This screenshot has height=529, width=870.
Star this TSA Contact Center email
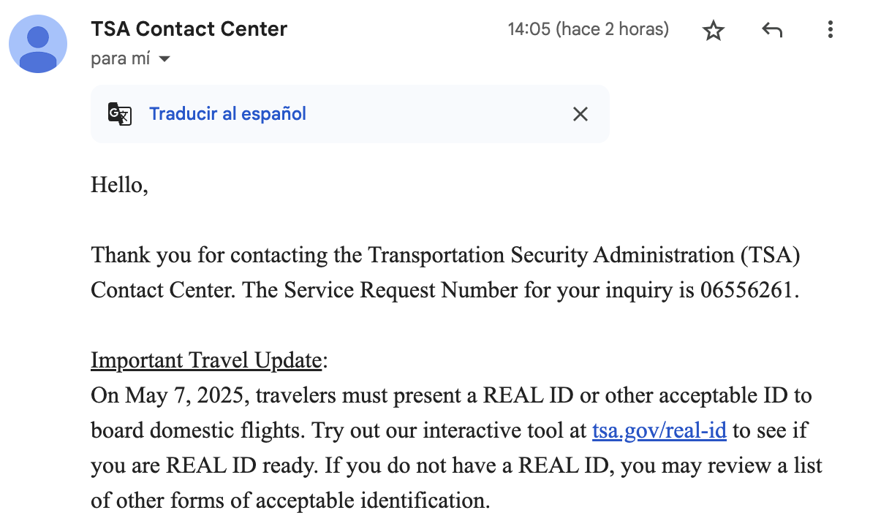[713, 30]
